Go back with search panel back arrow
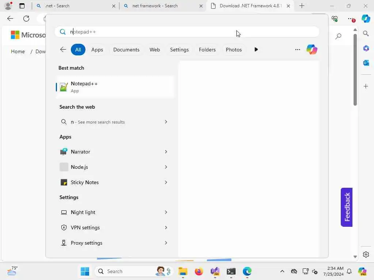This screenshot has width=374, height=280. pos(63,50)
